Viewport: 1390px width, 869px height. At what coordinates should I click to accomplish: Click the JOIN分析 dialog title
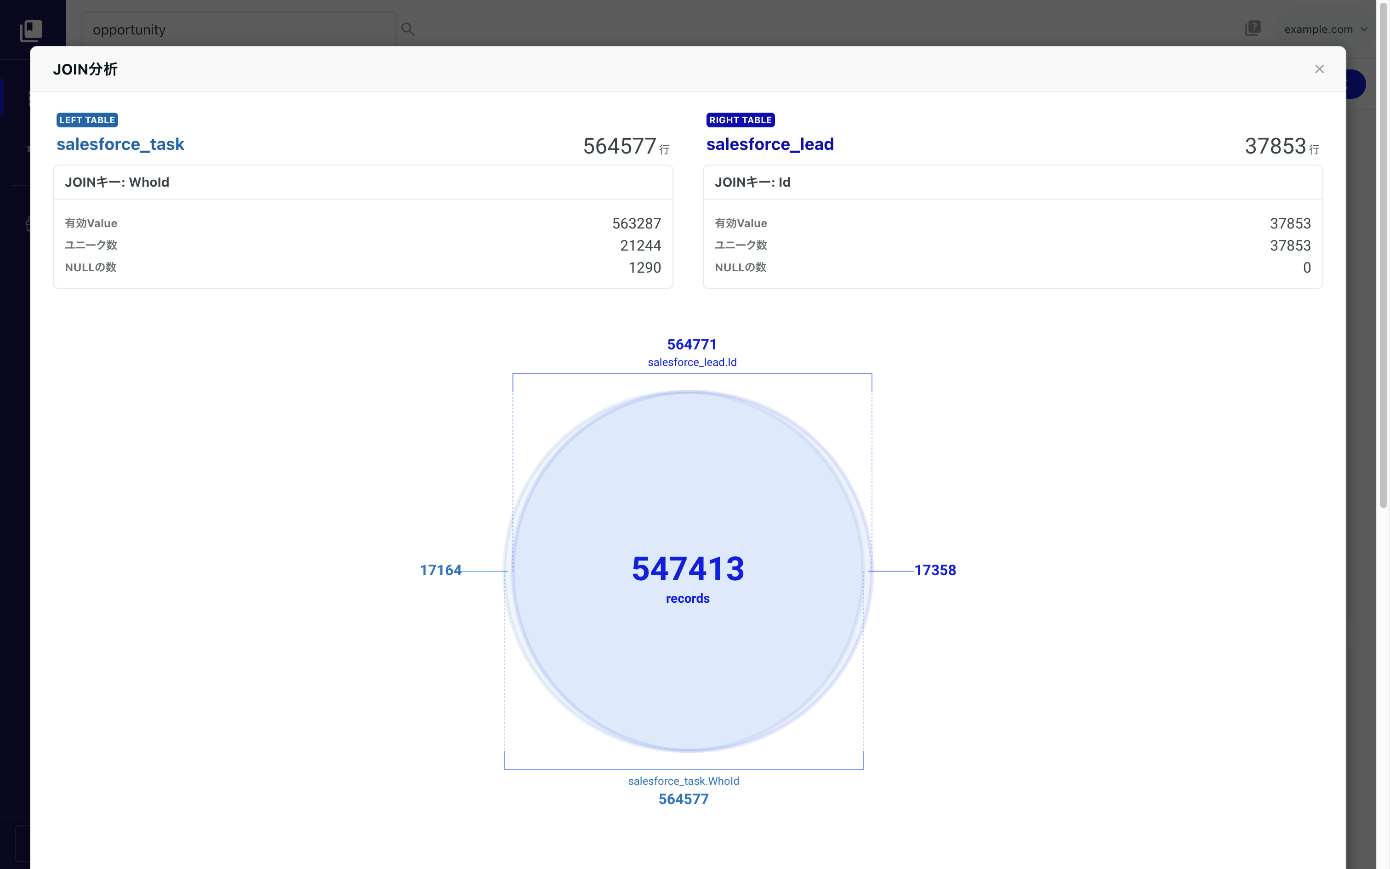[x=85, y=69]
